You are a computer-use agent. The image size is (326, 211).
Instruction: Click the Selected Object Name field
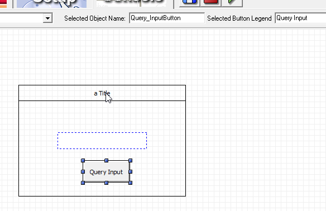coord(167,18)
